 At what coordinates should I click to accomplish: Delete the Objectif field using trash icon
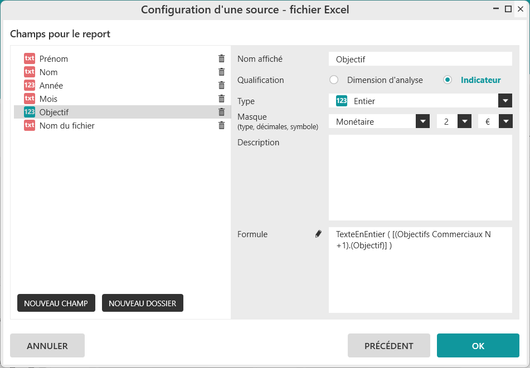coord(221,112)
